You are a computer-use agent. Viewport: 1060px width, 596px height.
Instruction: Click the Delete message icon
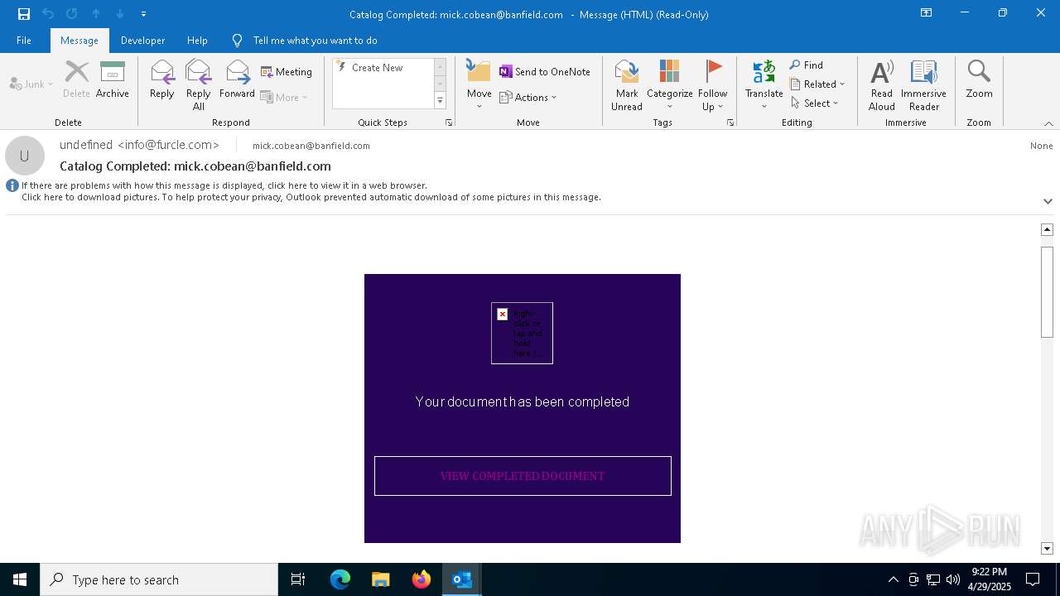76,80
